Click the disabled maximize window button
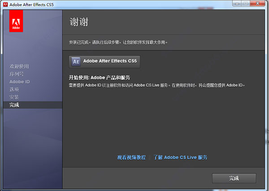 (246, 4)
